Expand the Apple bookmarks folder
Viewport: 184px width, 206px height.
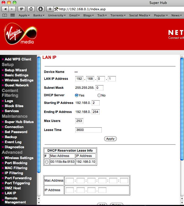24,15
